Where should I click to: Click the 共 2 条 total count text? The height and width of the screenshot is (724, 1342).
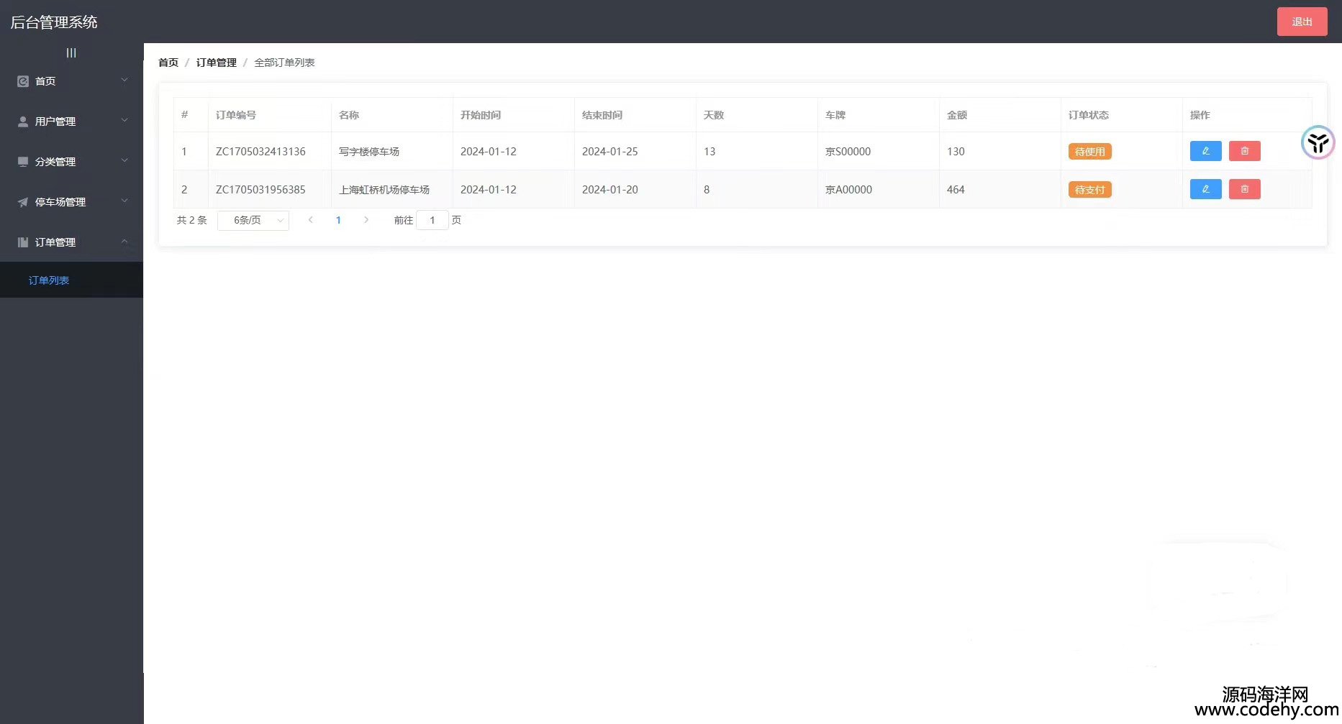[192, 220]
